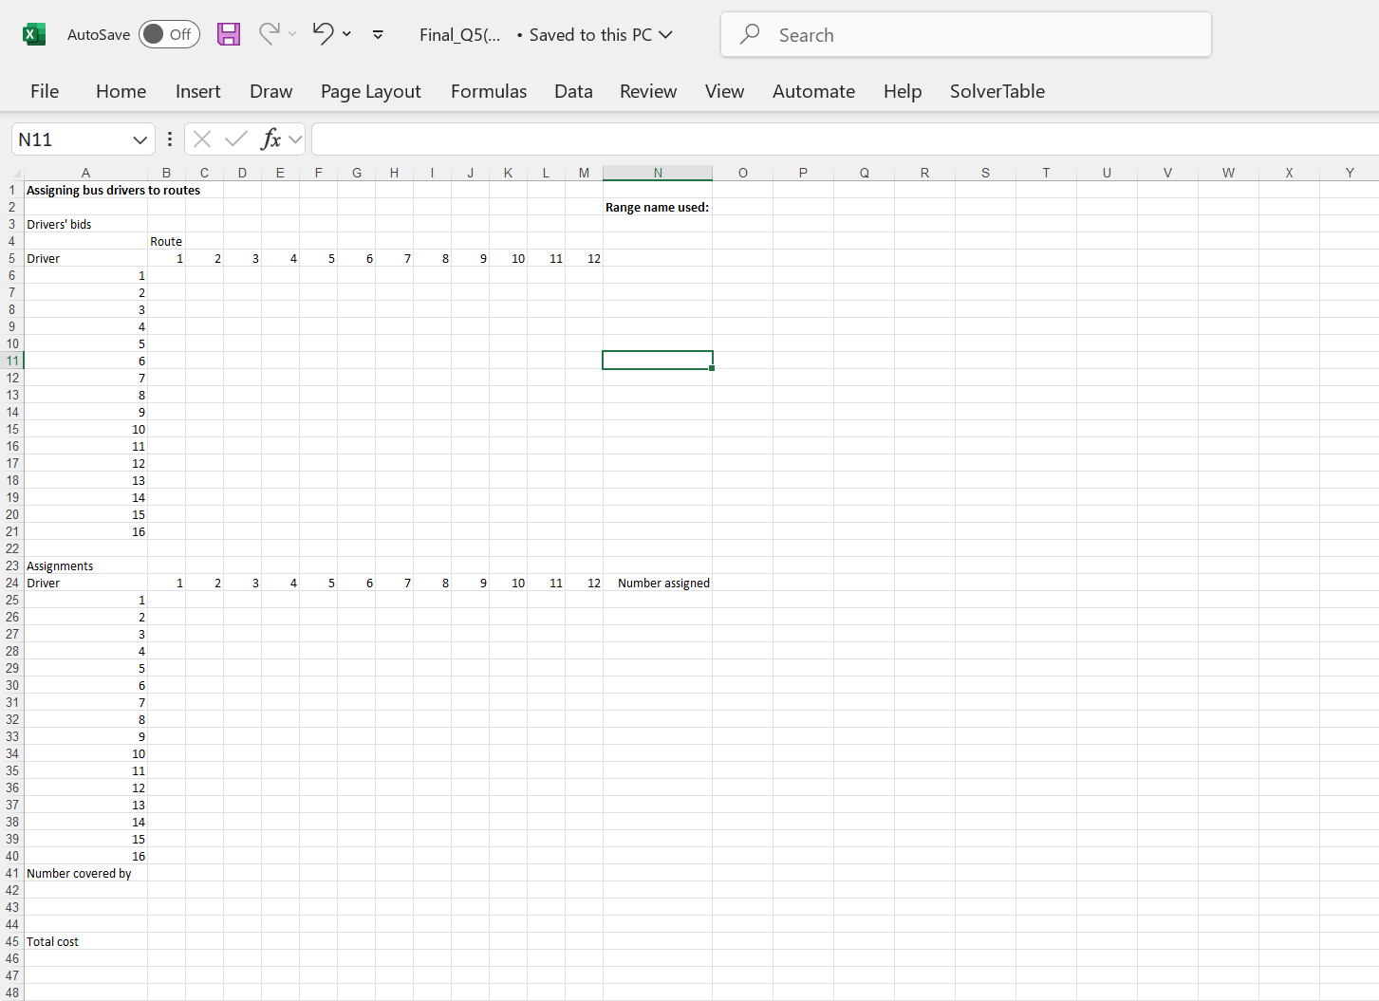Click the 'Route' label cell
This screenshot has height=1001, width=1379.
coord(166,241)
